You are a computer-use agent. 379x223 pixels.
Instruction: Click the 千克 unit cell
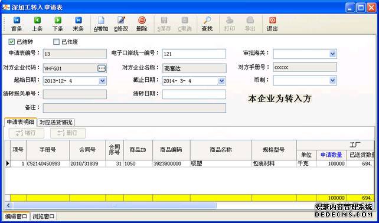[307, 163]
